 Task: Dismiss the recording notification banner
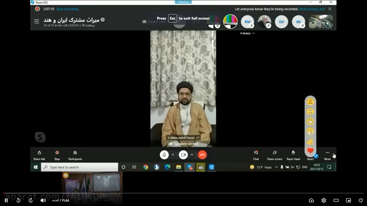coord(330,9)
